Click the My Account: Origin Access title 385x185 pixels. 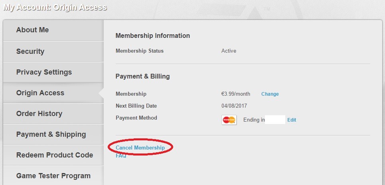pos(55,7)
